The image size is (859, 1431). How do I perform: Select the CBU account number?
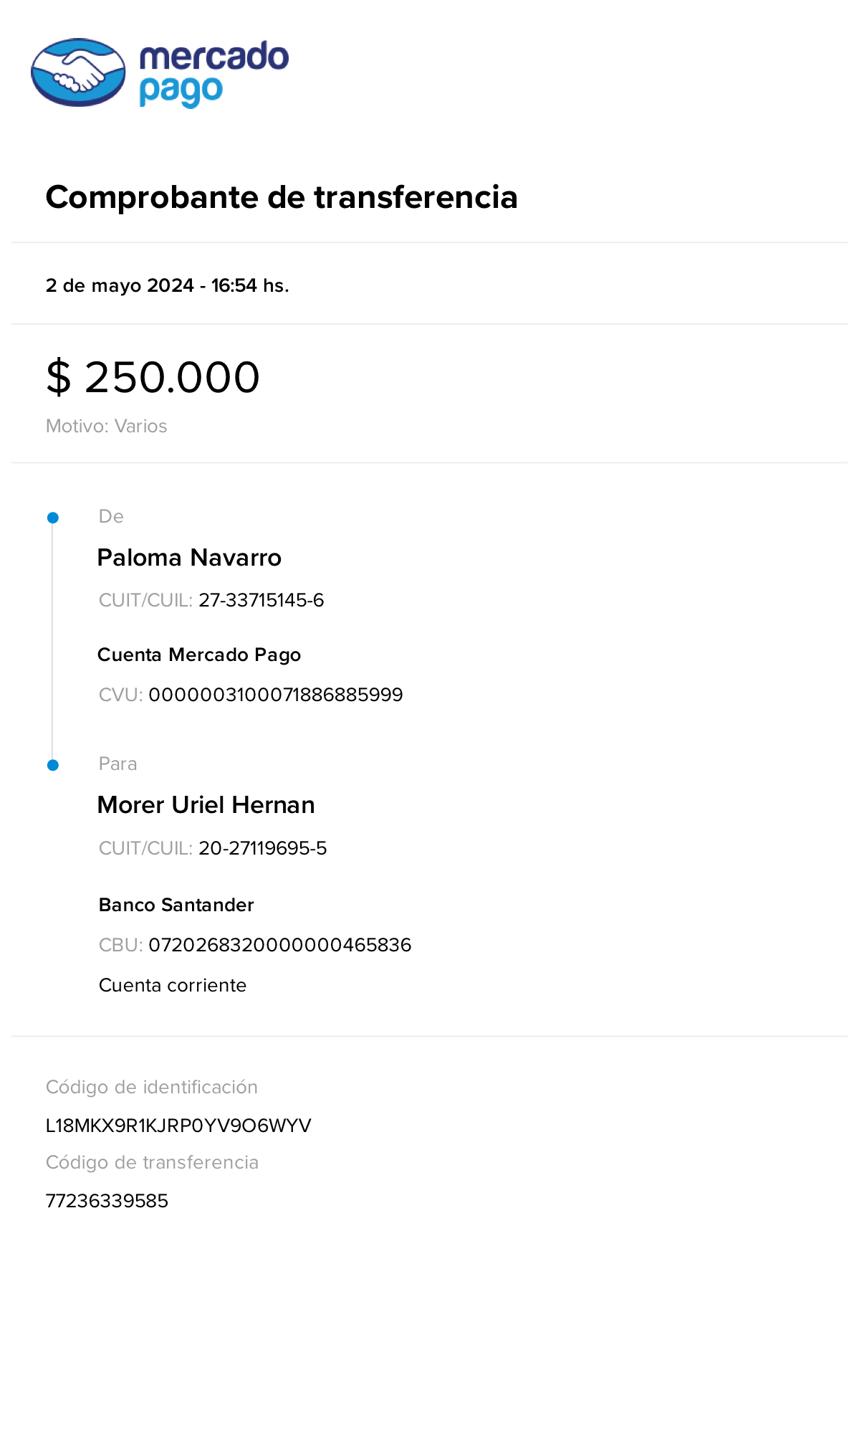[279, 945]
